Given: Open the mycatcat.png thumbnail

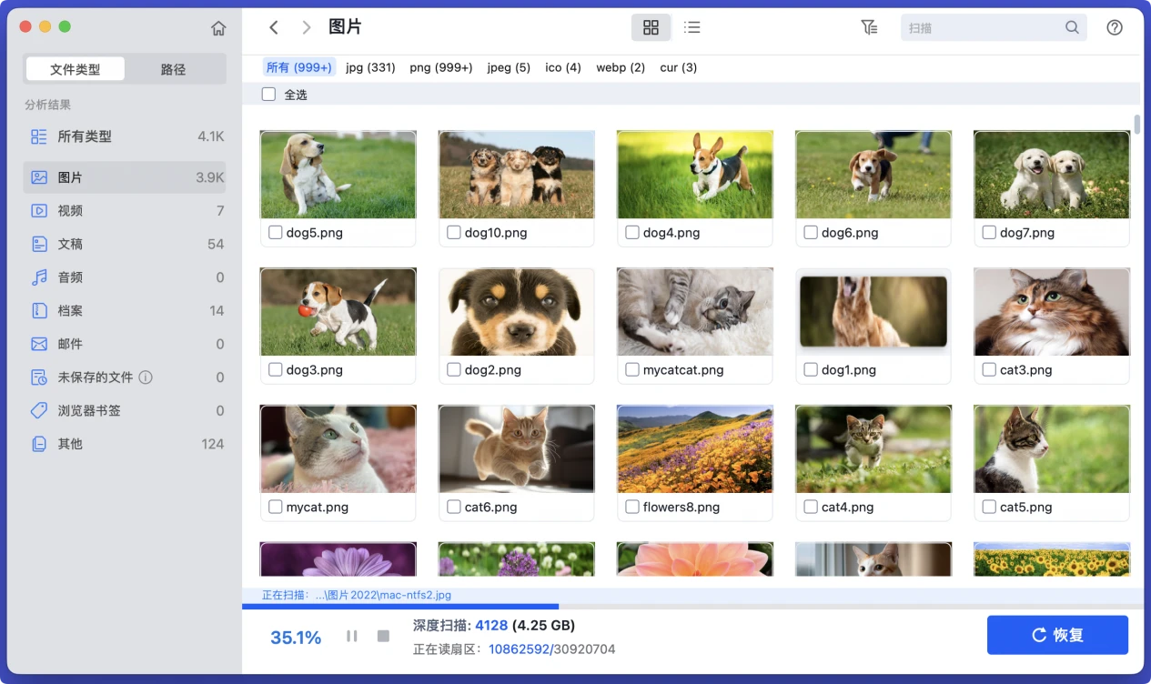Looking at the screenshot, I should tap(694, 312).
